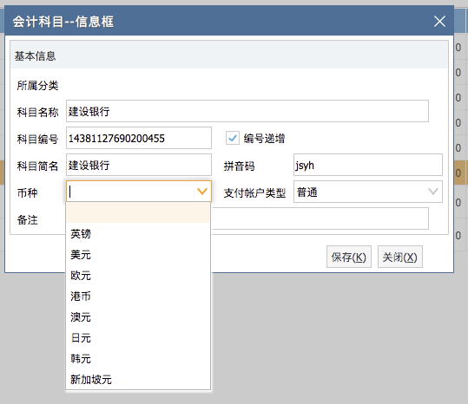
Task: Select 英镑 from the currency list
Action: 138,233
